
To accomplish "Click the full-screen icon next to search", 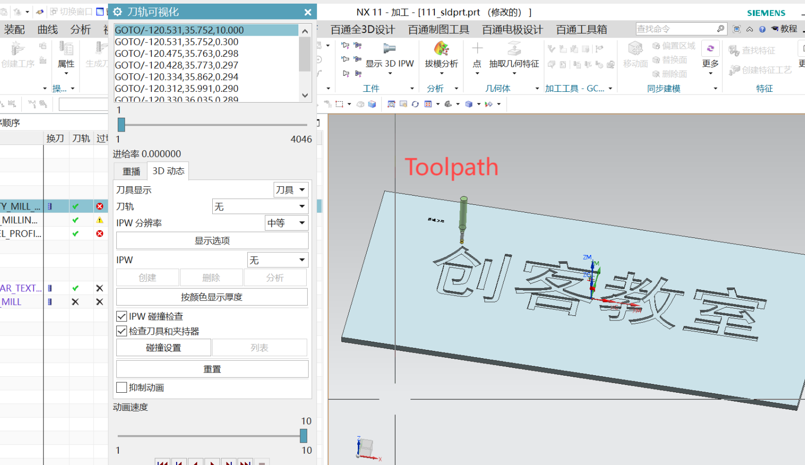I will [737, 29].
